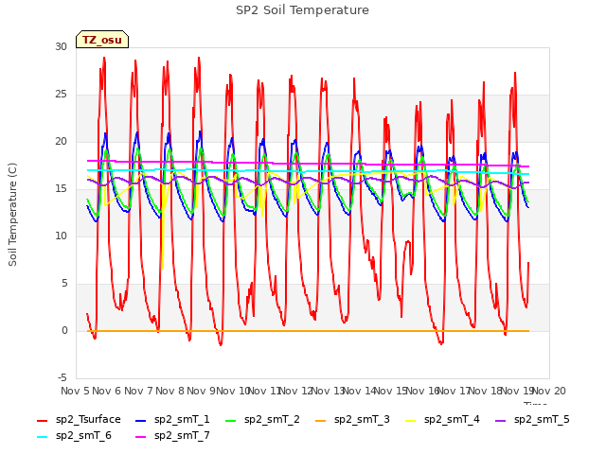Click the Nov 7 x-axis label
The image size is (606, 454).
point(138,391)
